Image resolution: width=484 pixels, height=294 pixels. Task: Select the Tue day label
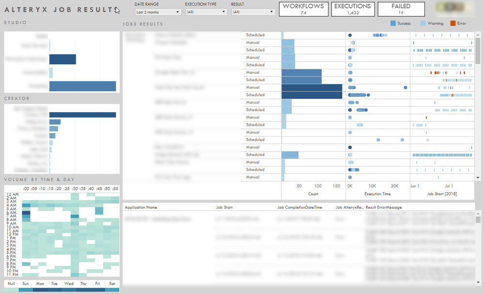(54, 283)
